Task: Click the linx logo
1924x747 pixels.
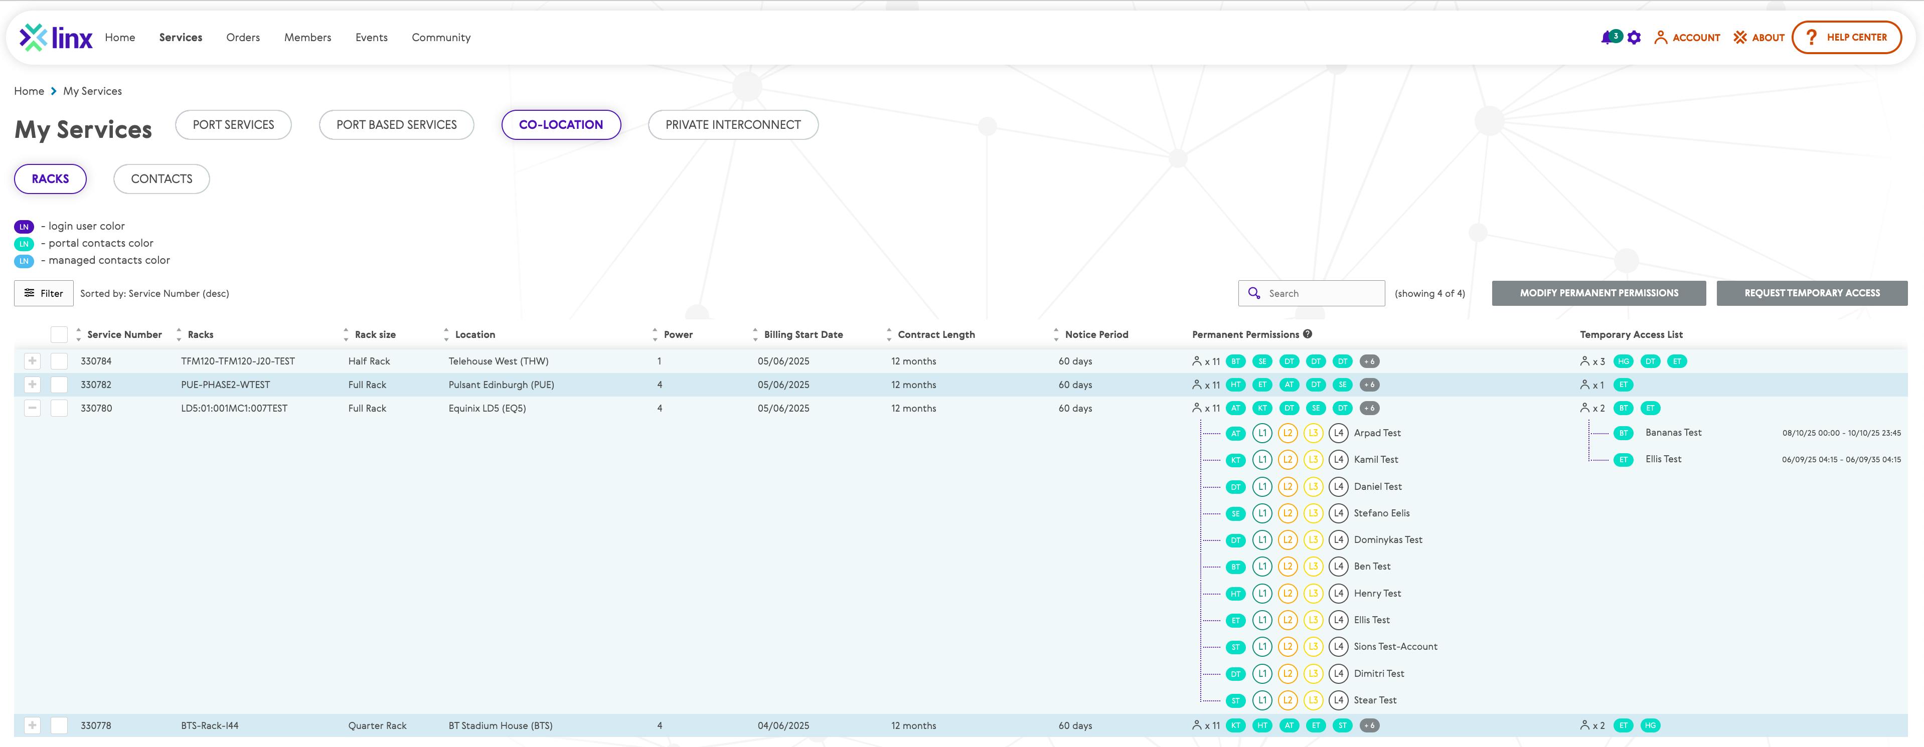Action: click(x=56, y=37)
